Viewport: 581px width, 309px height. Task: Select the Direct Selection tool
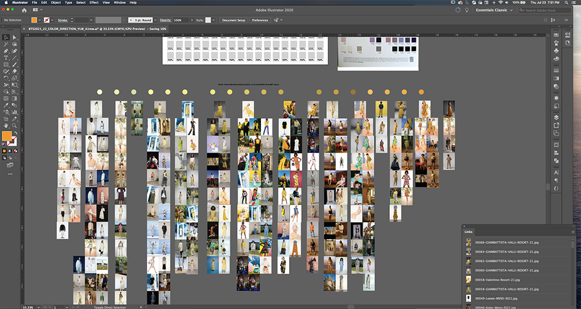[x=14, y=37]
